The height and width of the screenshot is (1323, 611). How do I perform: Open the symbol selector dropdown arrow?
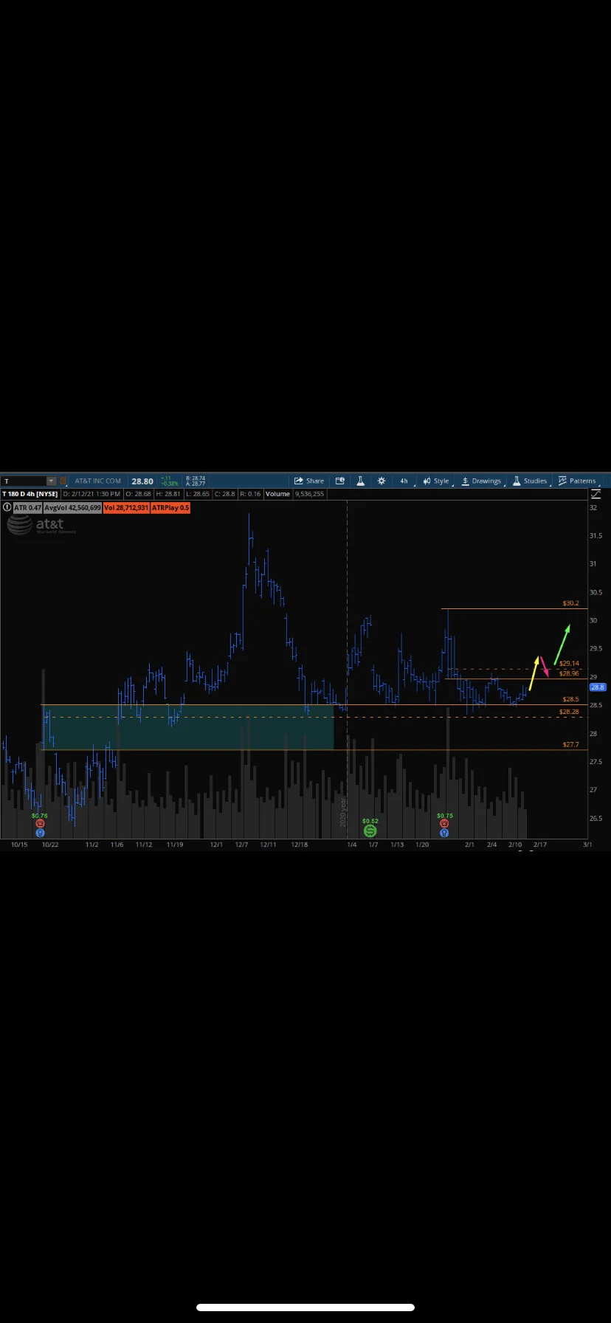[52, 481]
